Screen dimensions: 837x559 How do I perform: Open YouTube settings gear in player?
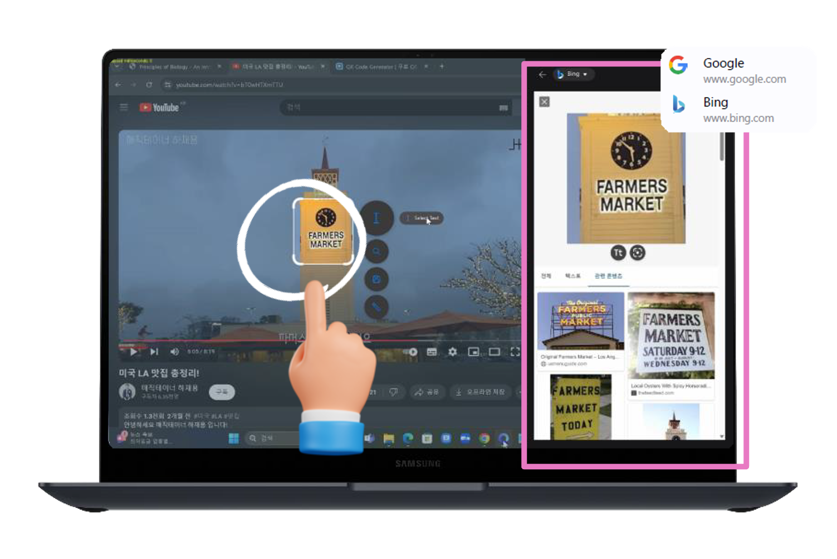click(452, 352)
